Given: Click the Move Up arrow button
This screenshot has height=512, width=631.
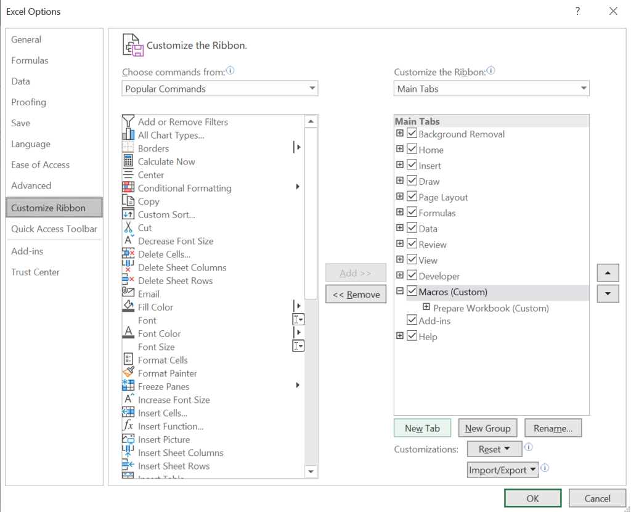Looking at the screenshot, I should 608,273.
